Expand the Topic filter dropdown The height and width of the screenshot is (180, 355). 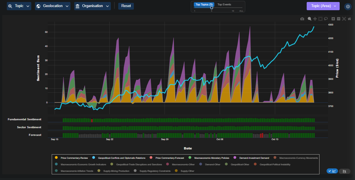pyautogui.click(x=19, y=6)
